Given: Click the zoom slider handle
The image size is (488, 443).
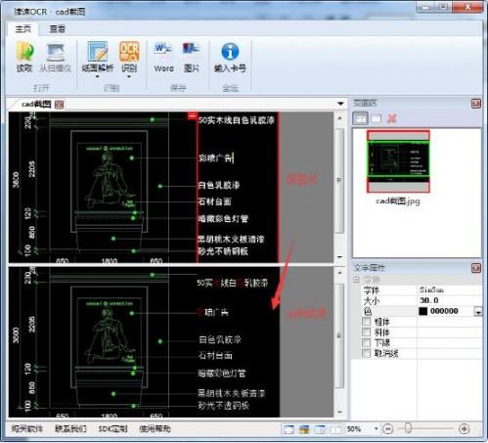Looking at the screenshot, I should [408, 428].
